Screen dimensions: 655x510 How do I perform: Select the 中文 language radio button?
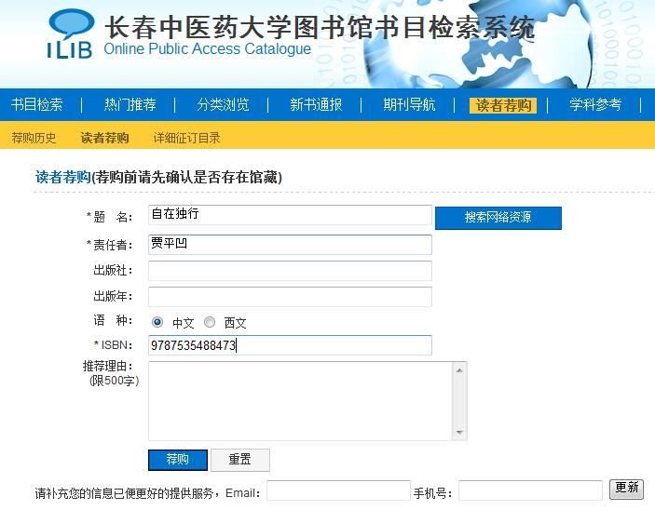click(157, 322)
